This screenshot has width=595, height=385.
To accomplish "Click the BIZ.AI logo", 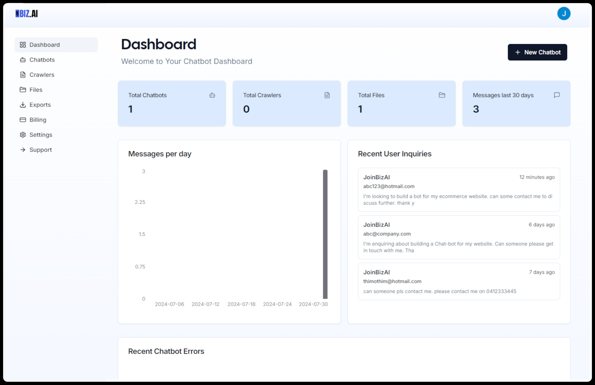I will pyautogui.click(x=26, y=14).
